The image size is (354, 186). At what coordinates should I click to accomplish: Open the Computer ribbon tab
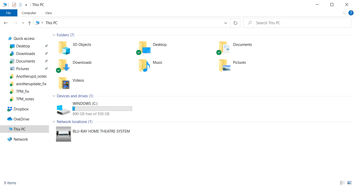(x=29, y=13)
